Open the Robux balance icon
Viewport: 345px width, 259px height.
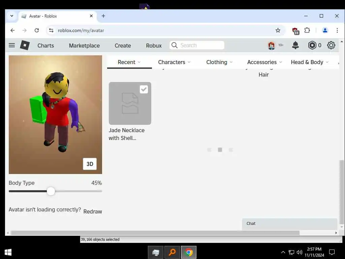click(x=312, y=46)
